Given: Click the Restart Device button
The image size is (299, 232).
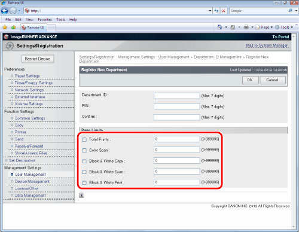Looking at the screenshot, I should point(38,59).
